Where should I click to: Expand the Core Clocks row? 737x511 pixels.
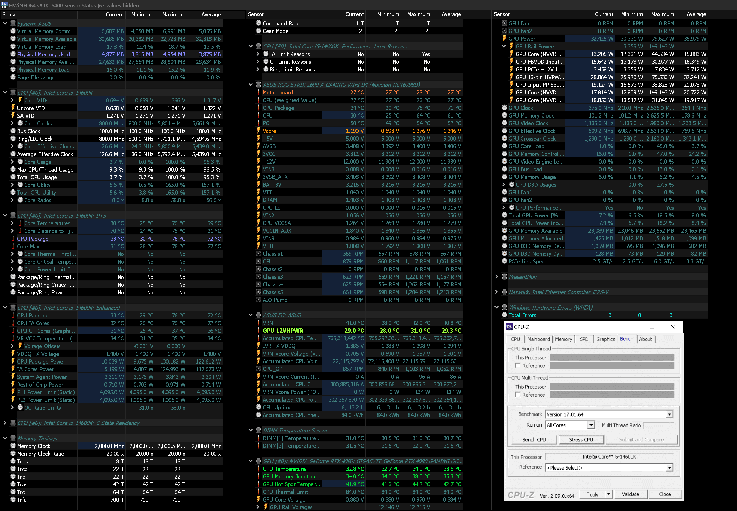[x=12, y=123]
